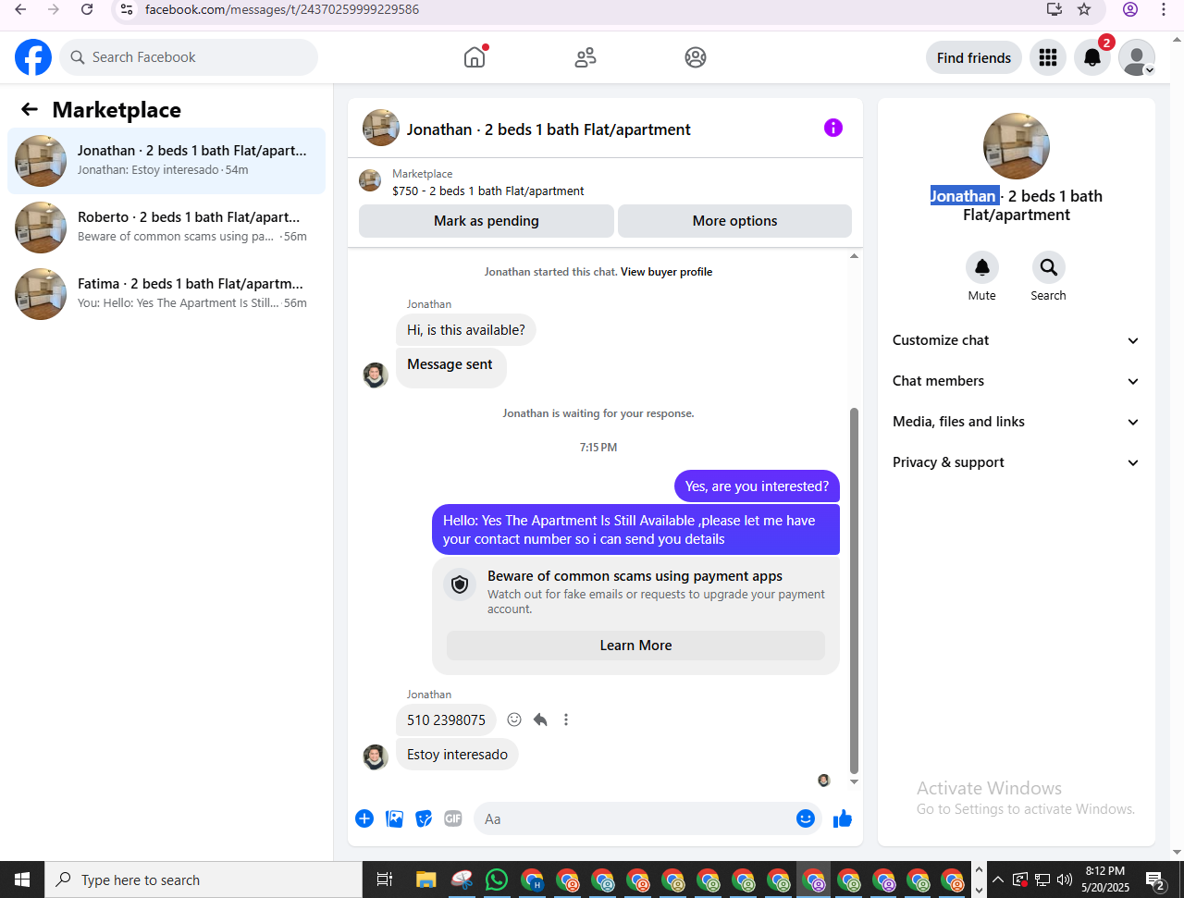Open more options for 510 2398075 message
Screen dimensions: 1184x898
pos(566,720)
